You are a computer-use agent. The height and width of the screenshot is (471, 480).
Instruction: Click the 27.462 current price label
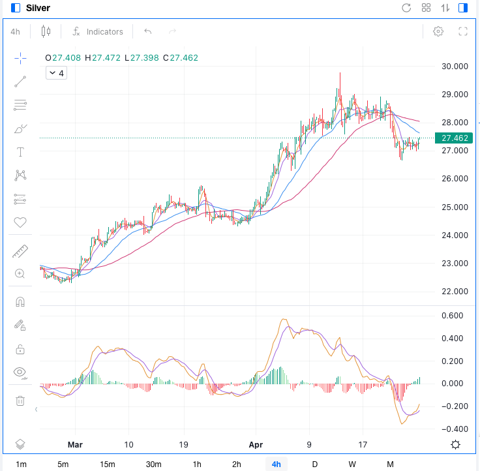(456, 138)
